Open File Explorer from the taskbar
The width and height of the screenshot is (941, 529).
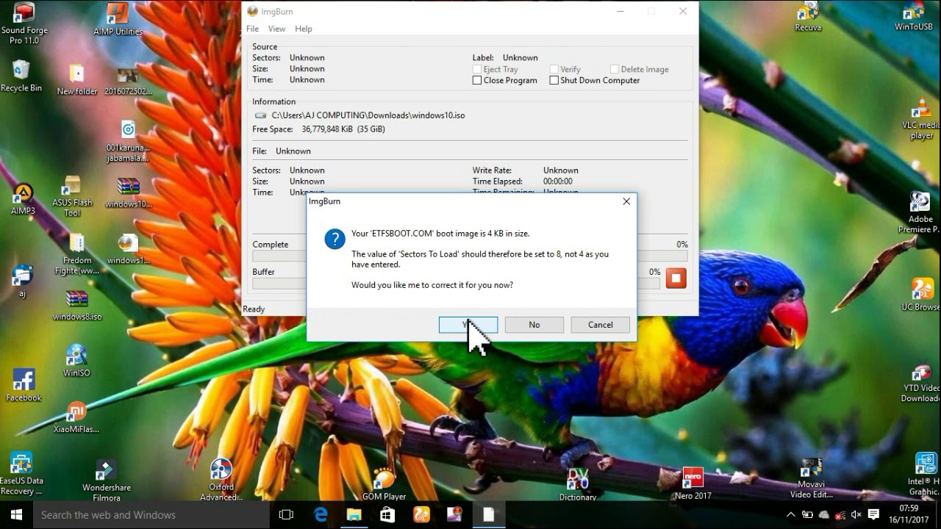(354, 515)
